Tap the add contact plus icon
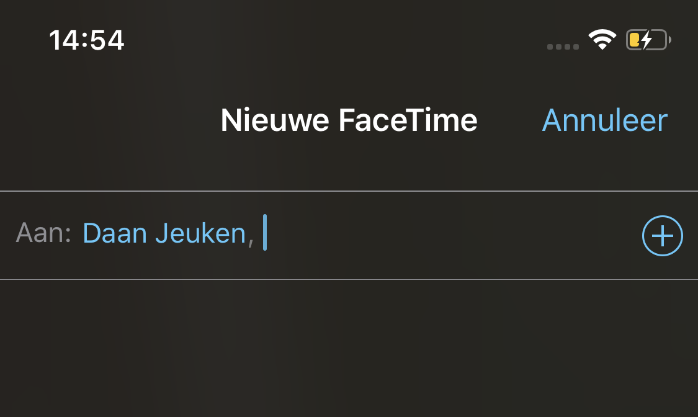698x417 pixels. 663,235
